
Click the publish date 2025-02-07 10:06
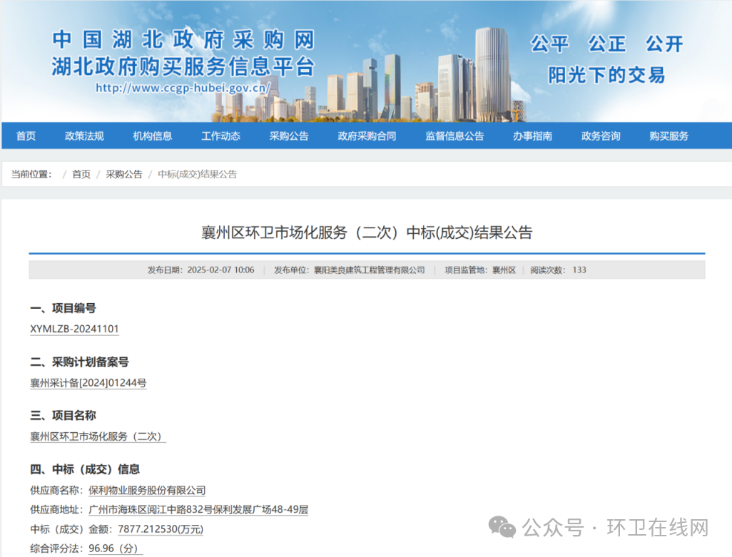[221, 270]
